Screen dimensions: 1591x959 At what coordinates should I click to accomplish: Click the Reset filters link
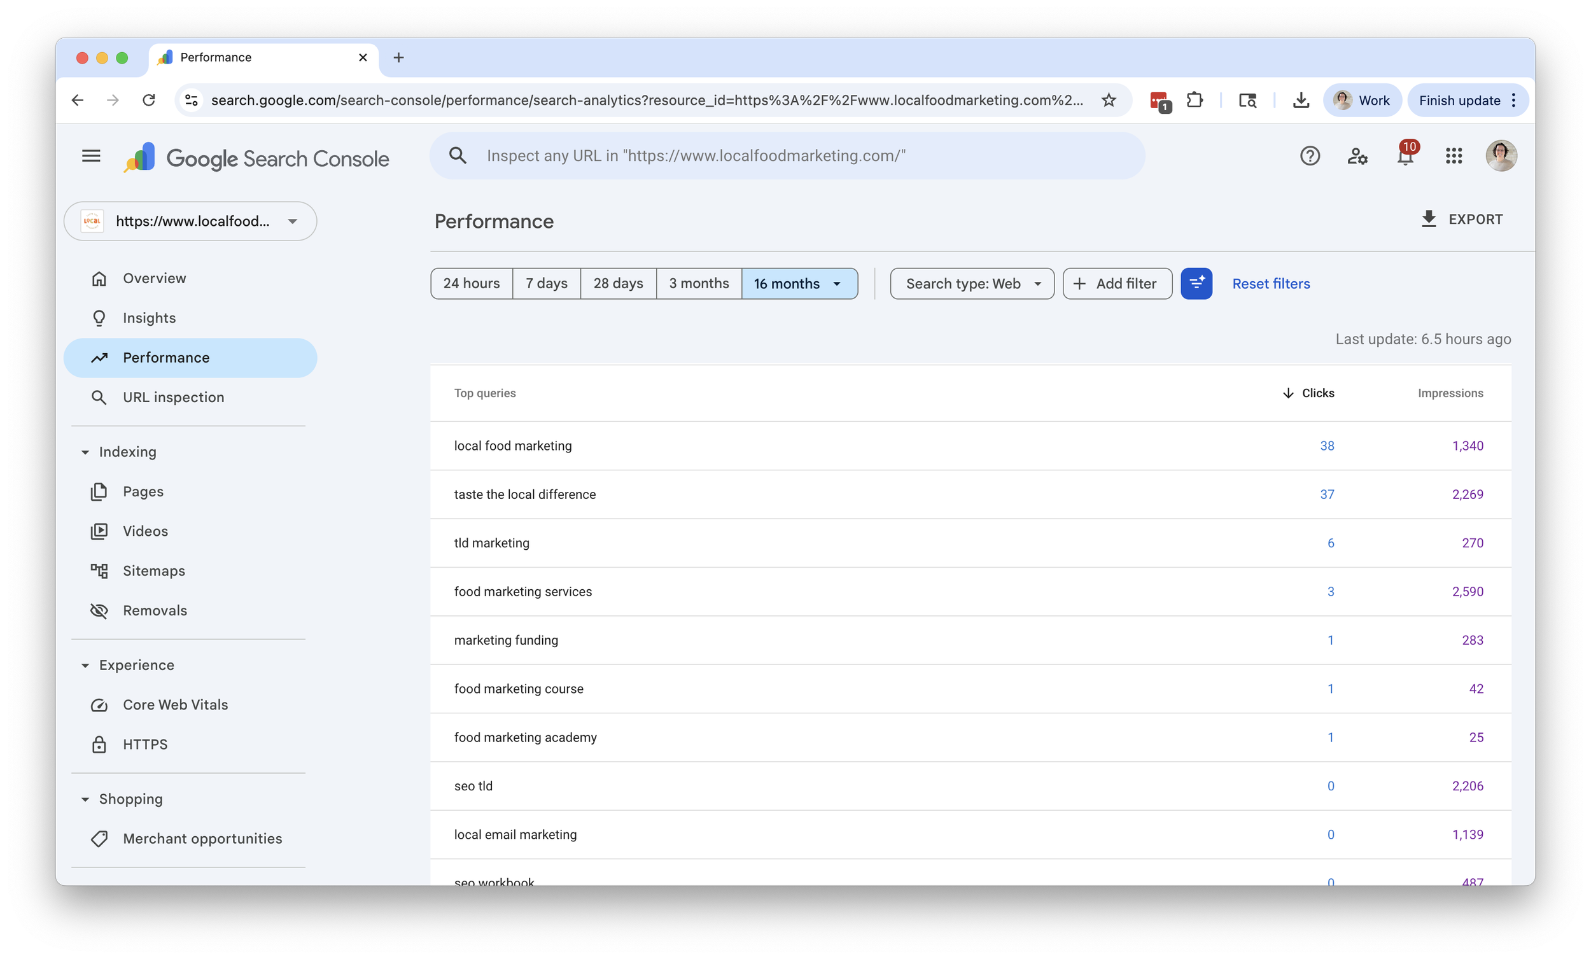[1271, 284]
